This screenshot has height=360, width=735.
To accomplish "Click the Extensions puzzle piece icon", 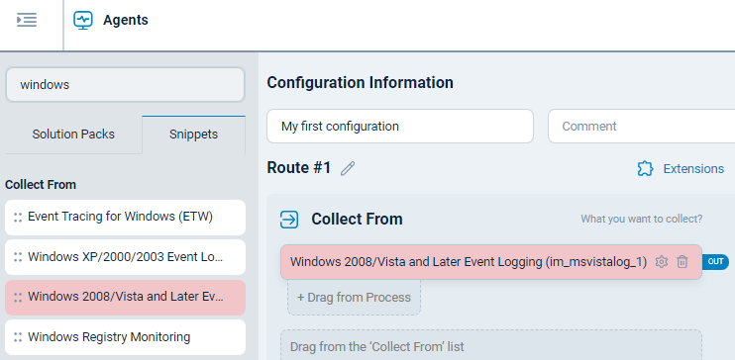I will point(646,168).
